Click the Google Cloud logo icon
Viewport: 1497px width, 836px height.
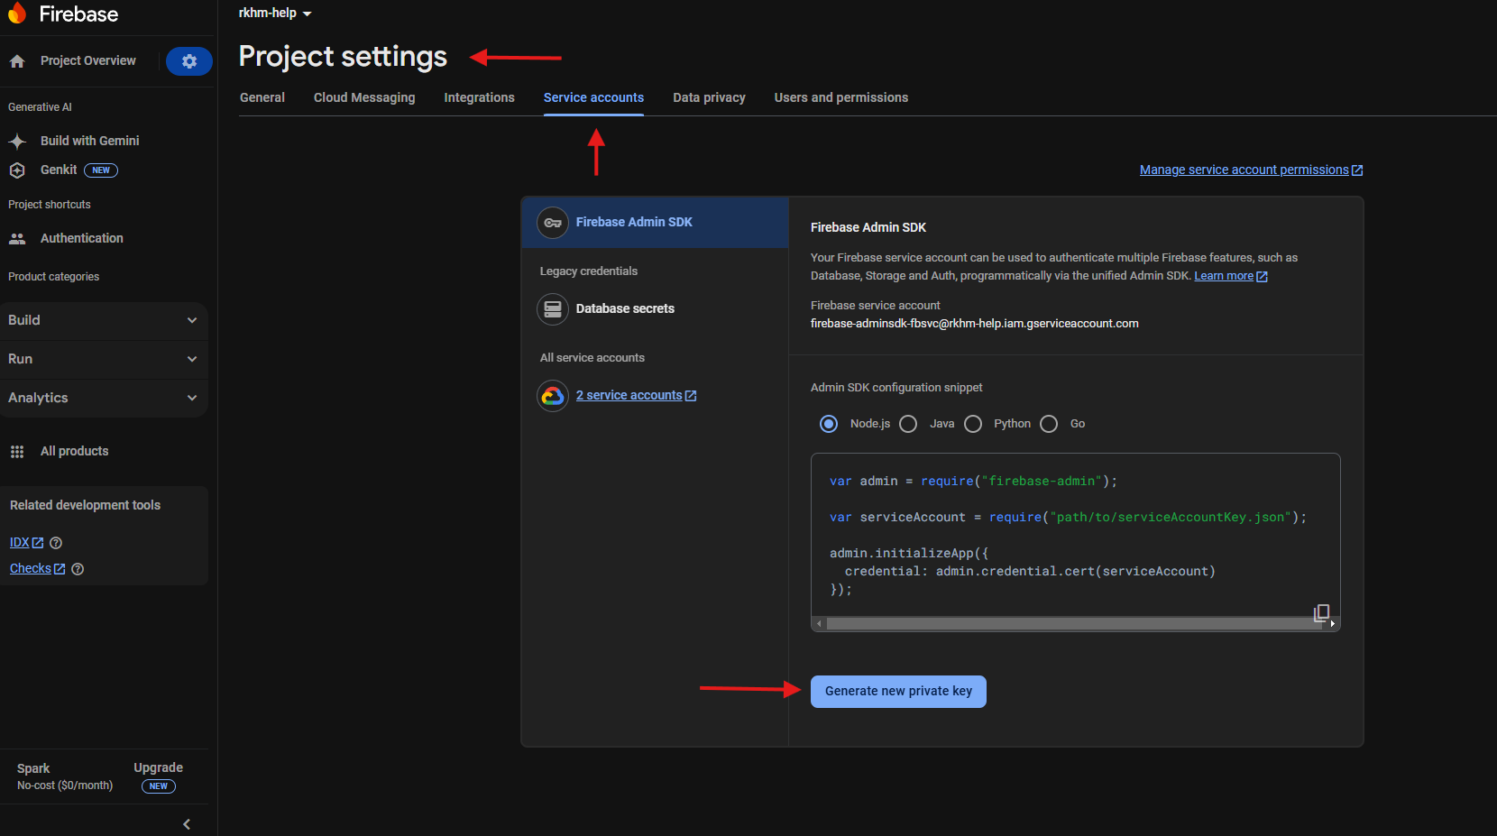coord(553,396)
